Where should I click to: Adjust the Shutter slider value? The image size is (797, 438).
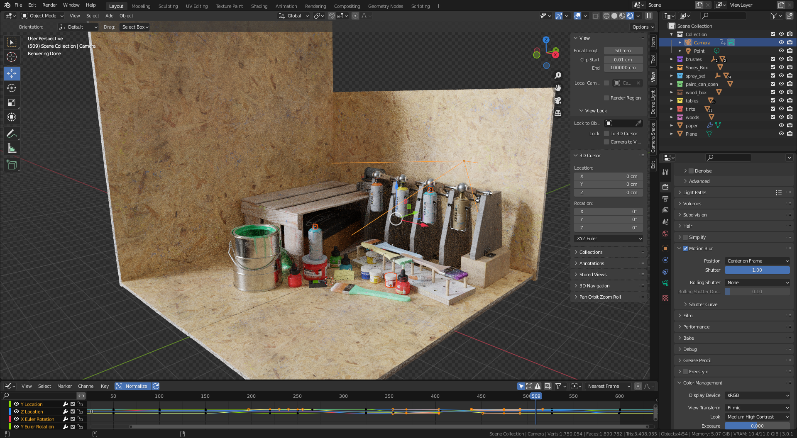(757, 270)
